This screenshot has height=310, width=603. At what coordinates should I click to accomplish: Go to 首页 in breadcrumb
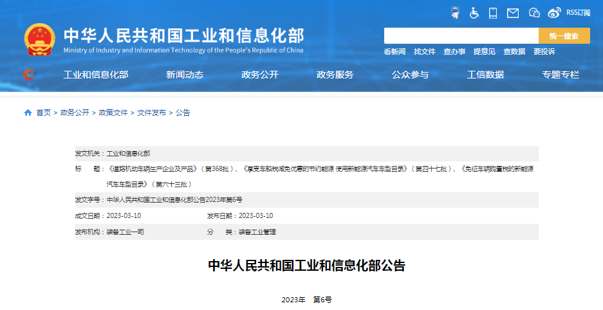pos(44,113)
